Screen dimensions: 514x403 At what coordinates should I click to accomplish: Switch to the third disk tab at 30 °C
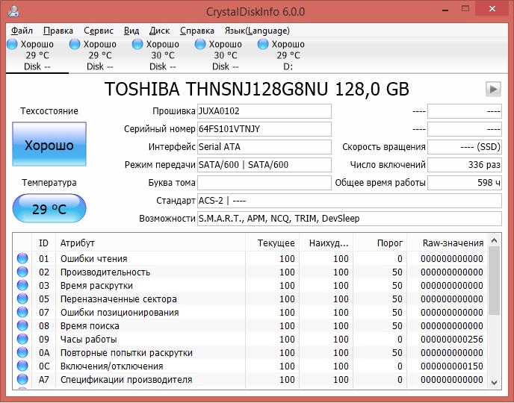(x=162, y=55)
